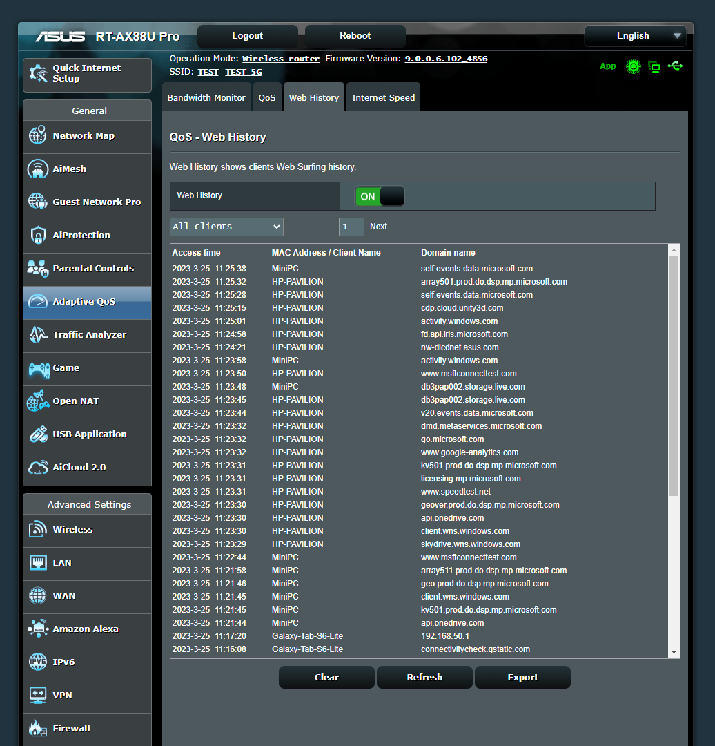Click the web history list scrollbar

pos(674,376)
